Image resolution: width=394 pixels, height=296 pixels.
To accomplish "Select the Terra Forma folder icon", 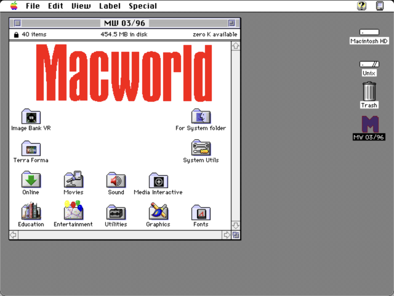I will (31, 148).
